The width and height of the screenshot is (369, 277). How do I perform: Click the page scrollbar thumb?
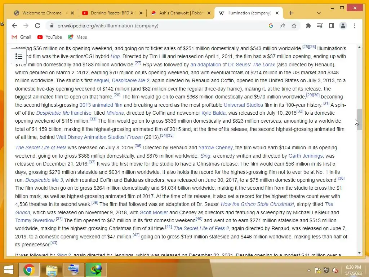359,120
